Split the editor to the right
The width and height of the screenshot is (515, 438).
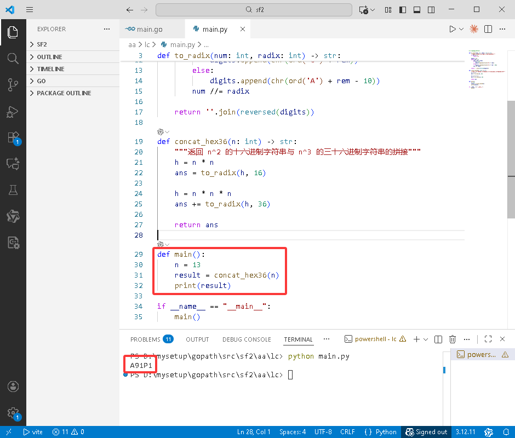488,29
